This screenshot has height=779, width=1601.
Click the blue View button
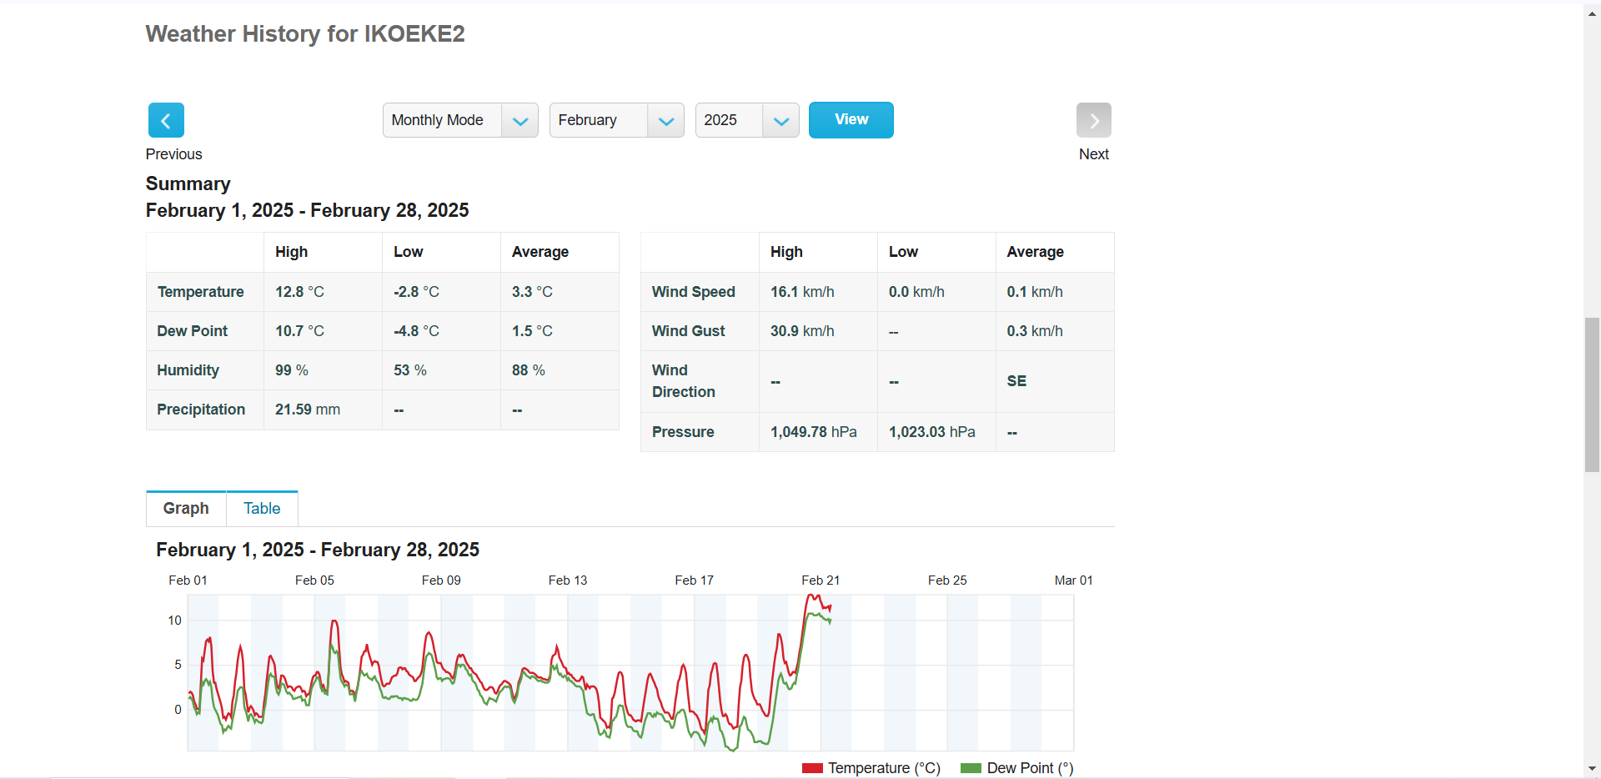pos(851,120)
